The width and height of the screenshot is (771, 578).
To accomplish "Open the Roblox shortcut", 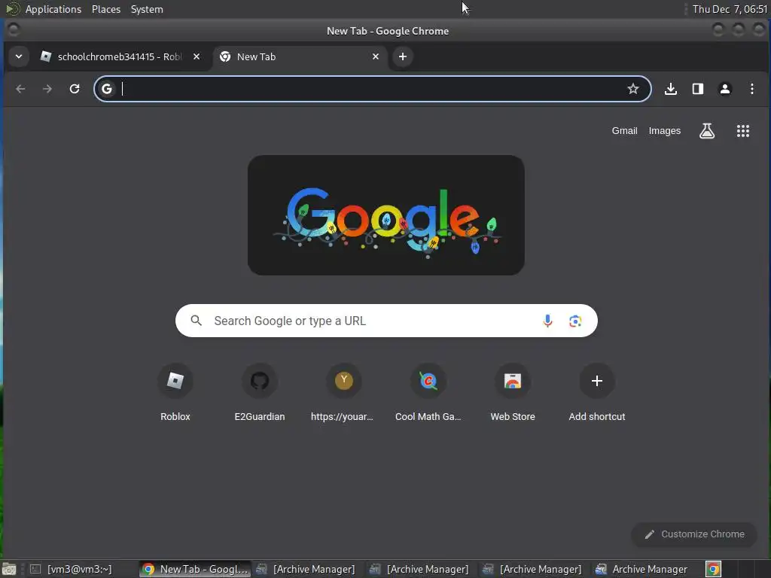I will click(x=175, y=392).
